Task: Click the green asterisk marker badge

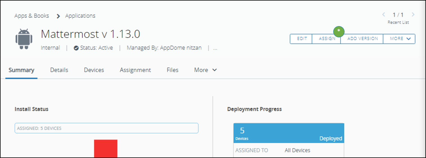Action: 339,31
